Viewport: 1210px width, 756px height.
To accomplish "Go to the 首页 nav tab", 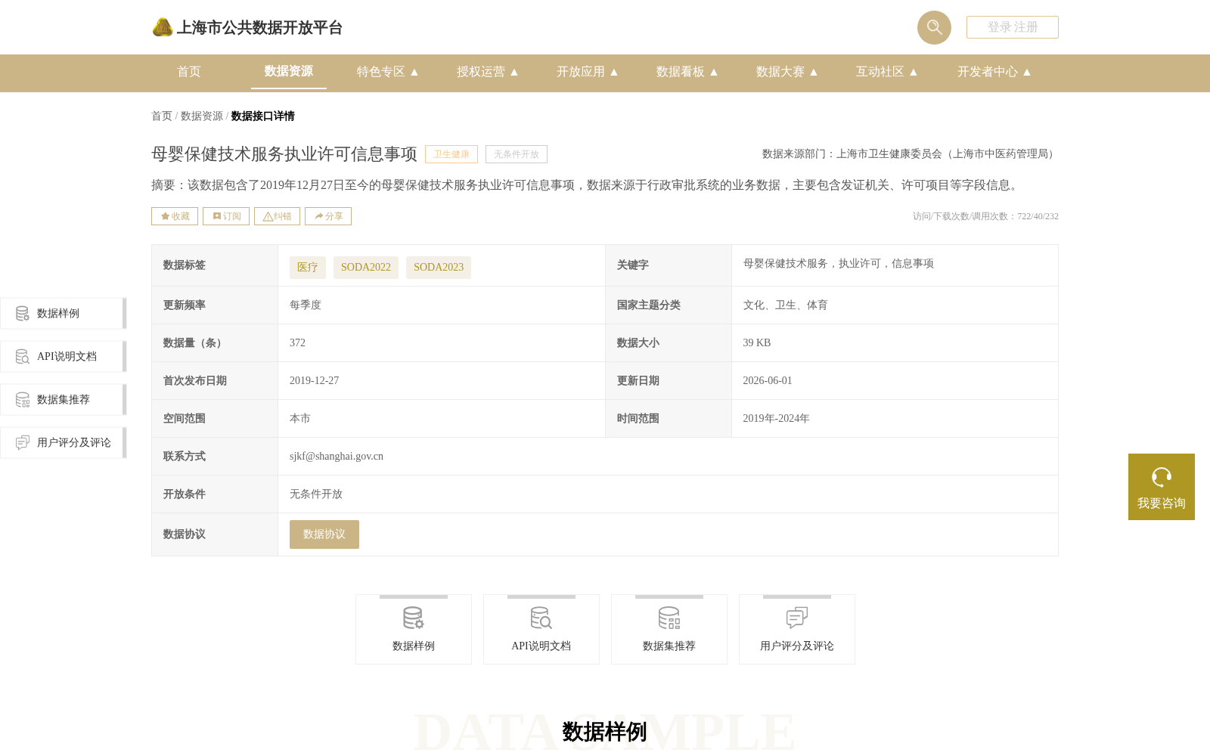I will 189,72.
